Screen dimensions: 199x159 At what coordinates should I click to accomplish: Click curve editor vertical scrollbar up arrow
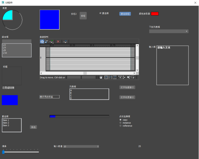coord(137,46)
